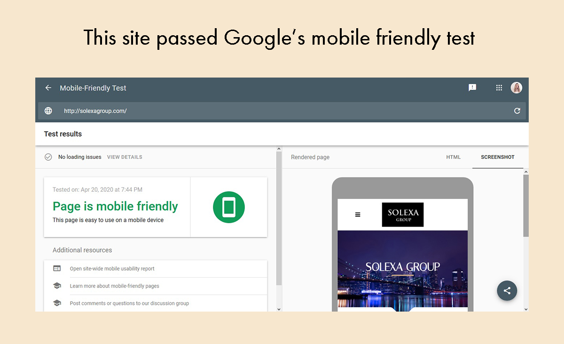Click the Page is mobile friendly heading
The image size is (564, 344).
115,206
